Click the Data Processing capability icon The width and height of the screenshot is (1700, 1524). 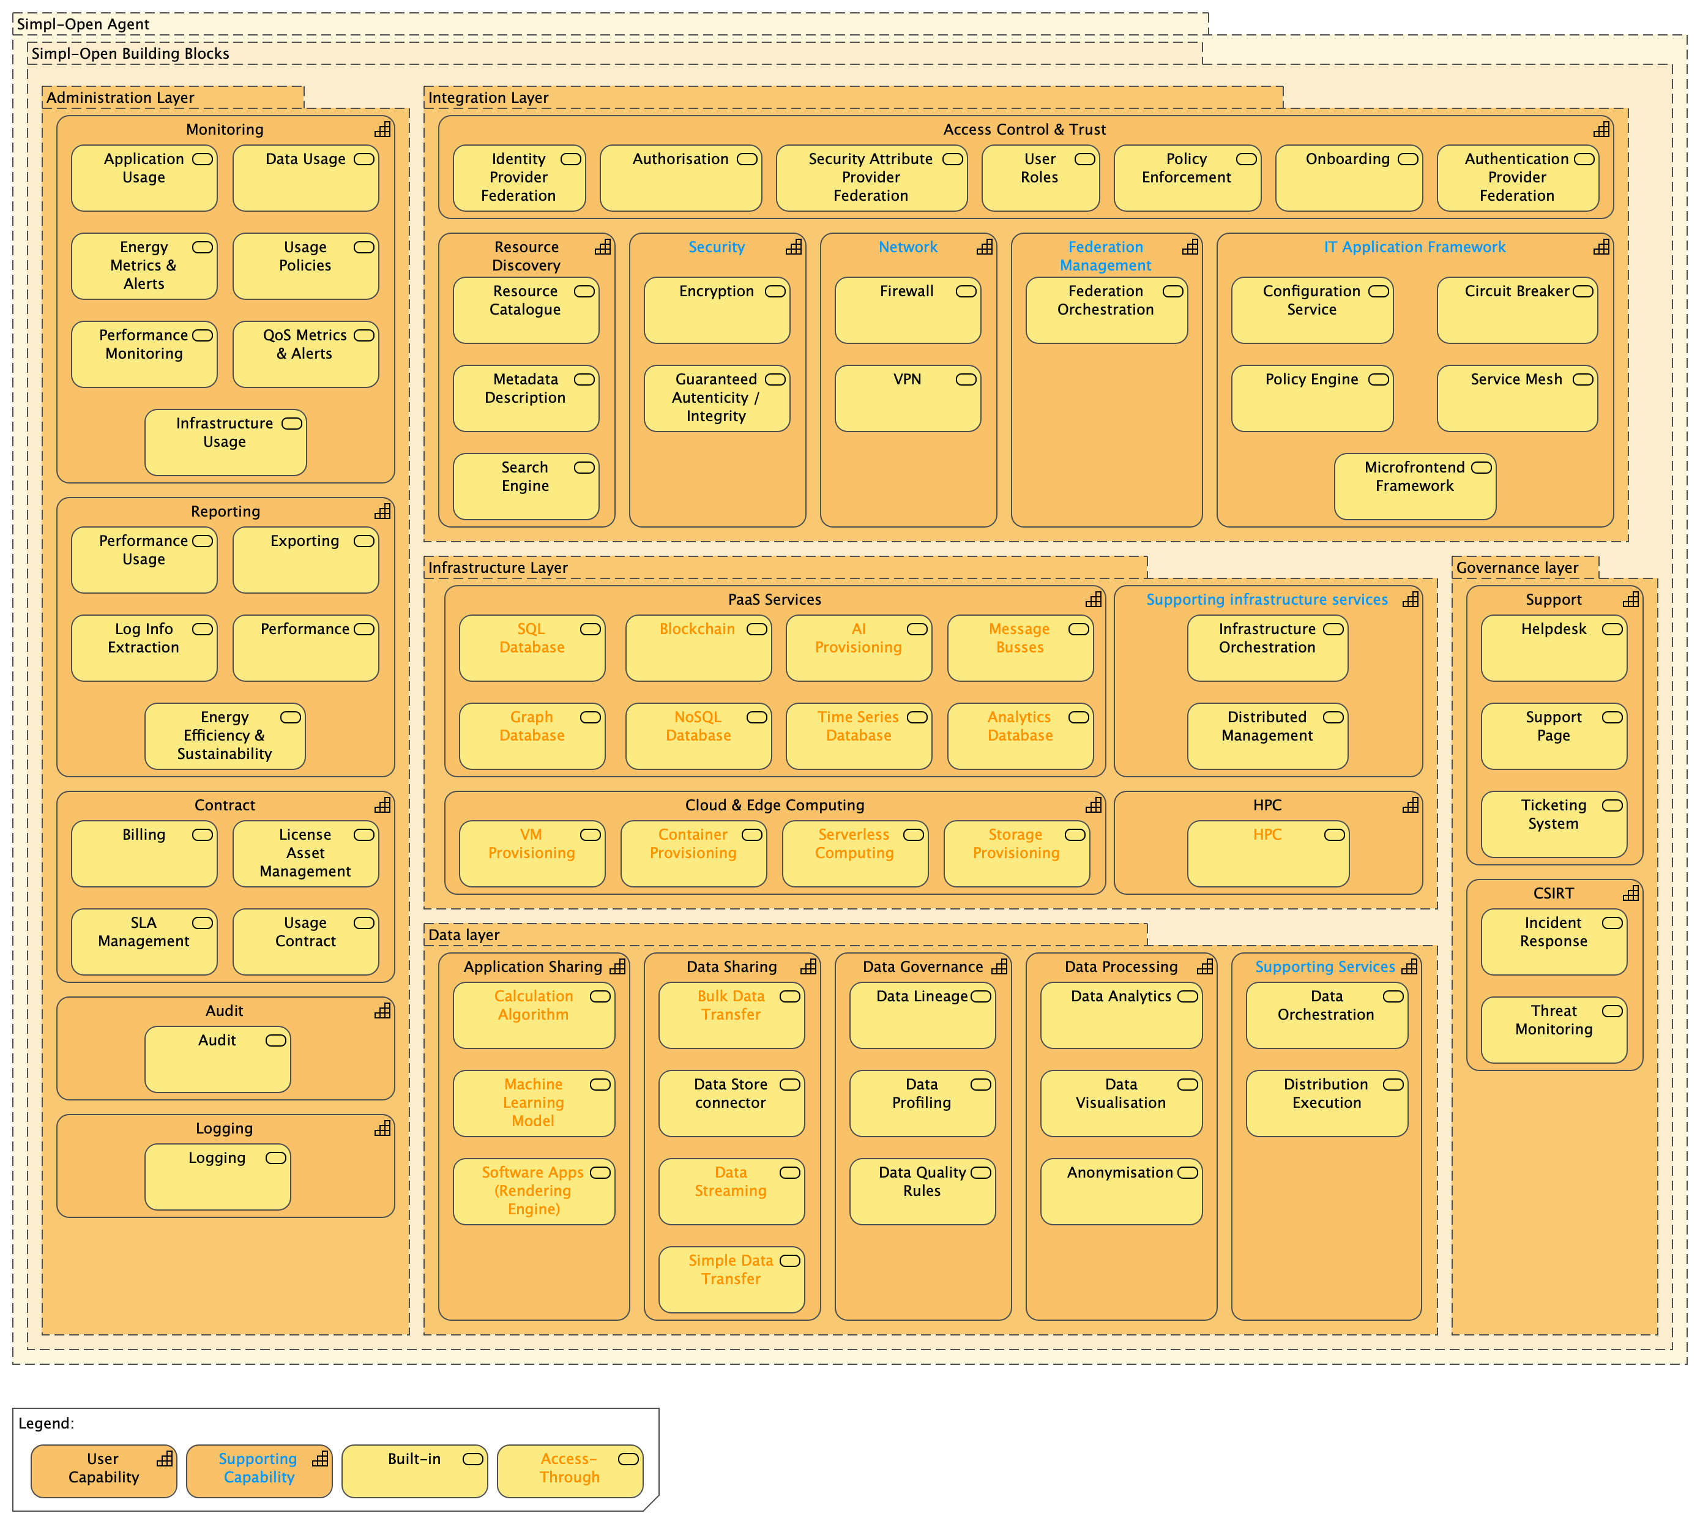tap(1204, 967)
